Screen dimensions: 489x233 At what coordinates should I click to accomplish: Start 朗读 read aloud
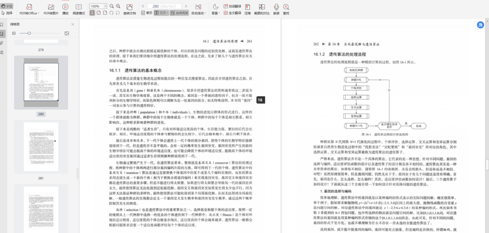pyautogui.click(x=276, y=9)
